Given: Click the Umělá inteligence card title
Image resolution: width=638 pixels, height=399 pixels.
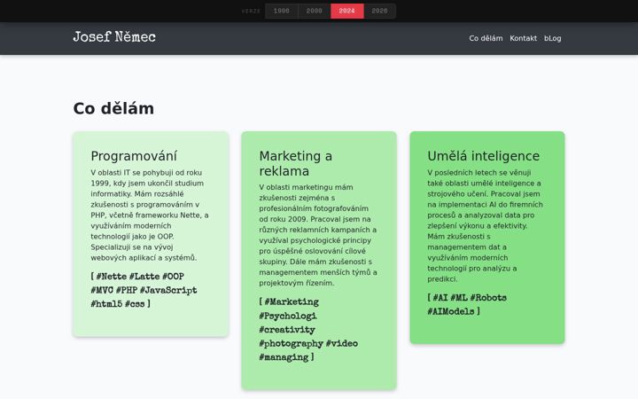Looking at the screenshot, I should 484,156.
